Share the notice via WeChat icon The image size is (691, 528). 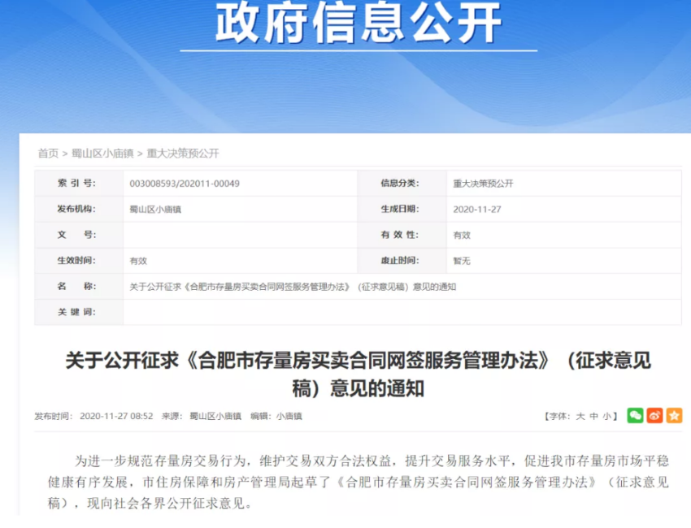[x=635, y=415]
